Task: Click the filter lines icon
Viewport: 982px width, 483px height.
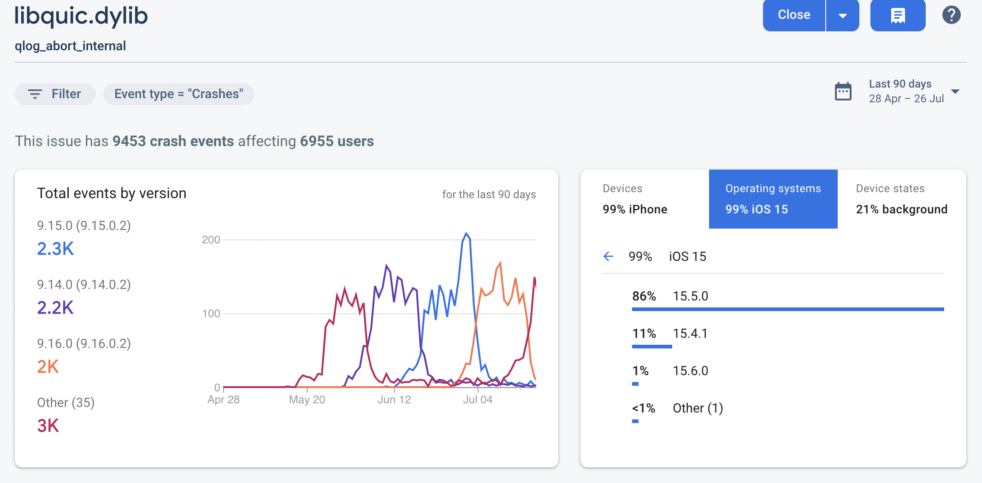Action: pos(35,94)
